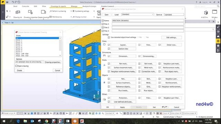The height and width of the screenshot is (124, 221).
Task: Open Google Chrome from the taskbar
Action: [47, 121]
